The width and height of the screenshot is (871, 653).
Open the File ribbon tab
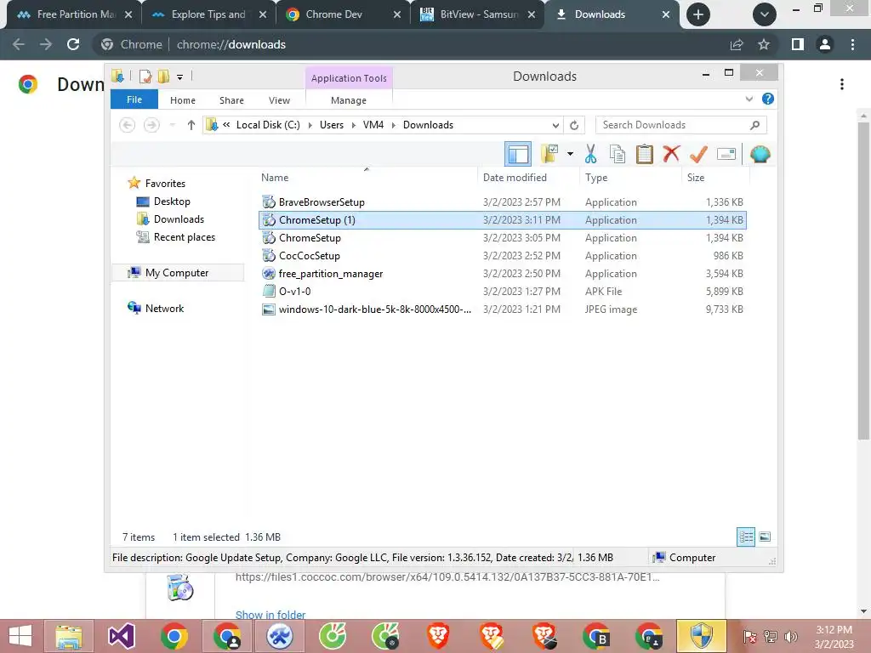[x=134, y=99]
